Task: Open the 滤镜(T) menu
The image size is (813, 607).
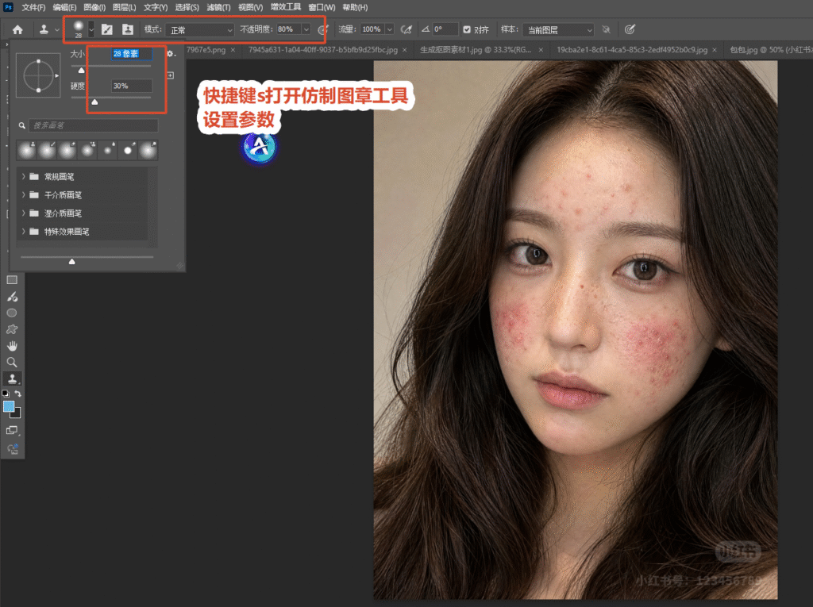Action: pyautogui.click(x=218, y=7)
